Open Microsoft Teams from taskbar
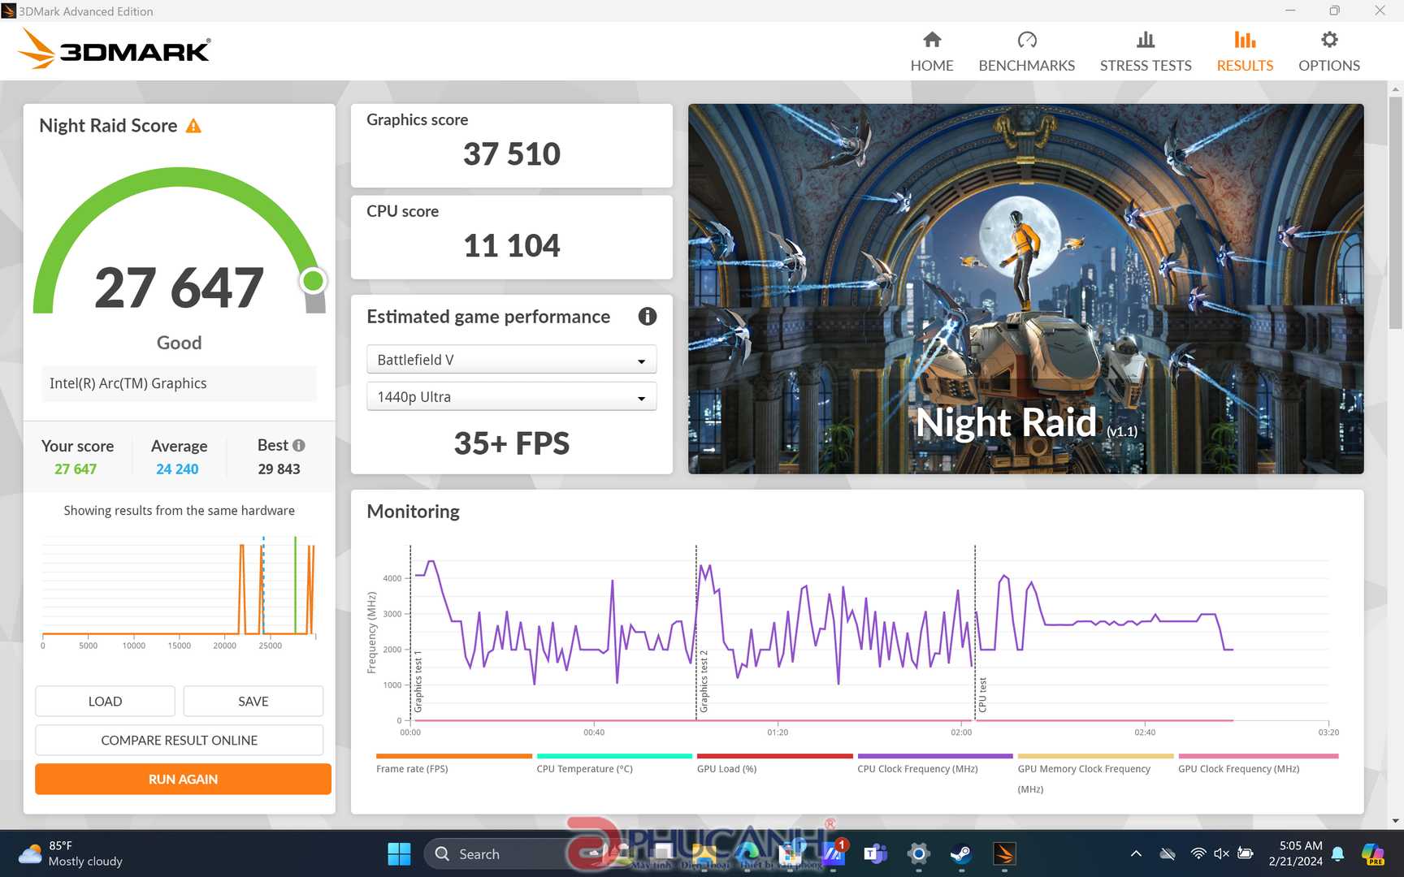This screenshot has height=877, width=1404. [875, 853]
